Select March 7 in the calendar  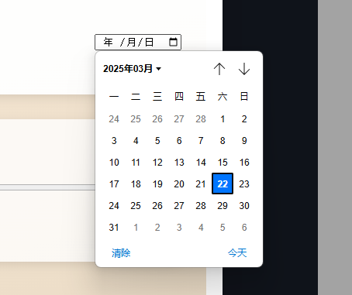click(x=201, y=141)
